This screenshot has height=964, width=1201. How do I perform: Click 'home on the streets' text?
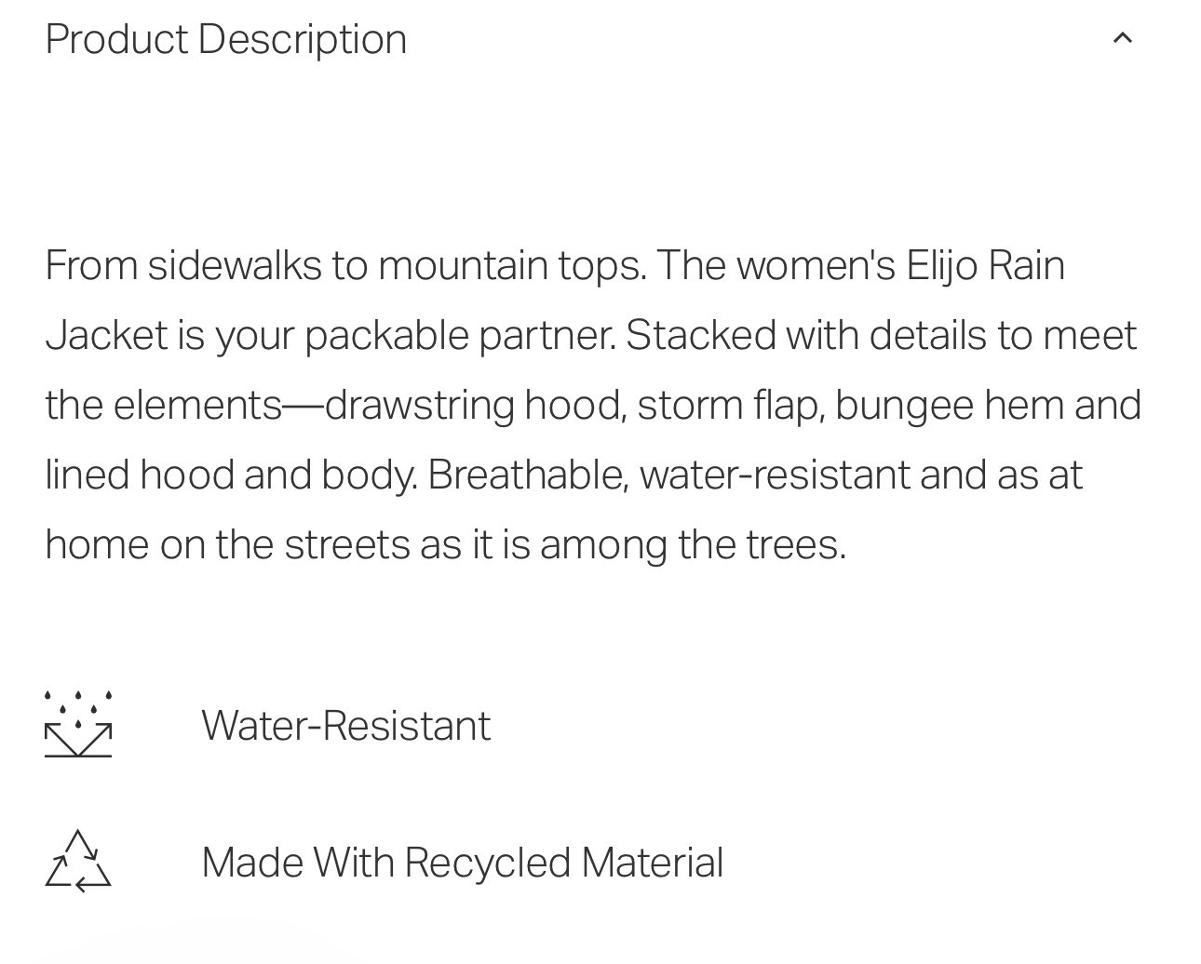[x=227, y=545]
